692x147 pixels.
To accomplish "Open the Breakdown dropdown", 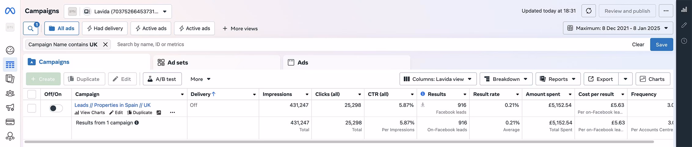I will [506, 79].
